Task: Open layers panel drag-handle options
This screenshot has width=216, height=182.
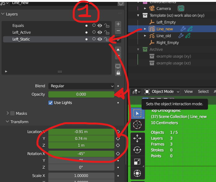Action: (120, 14)
